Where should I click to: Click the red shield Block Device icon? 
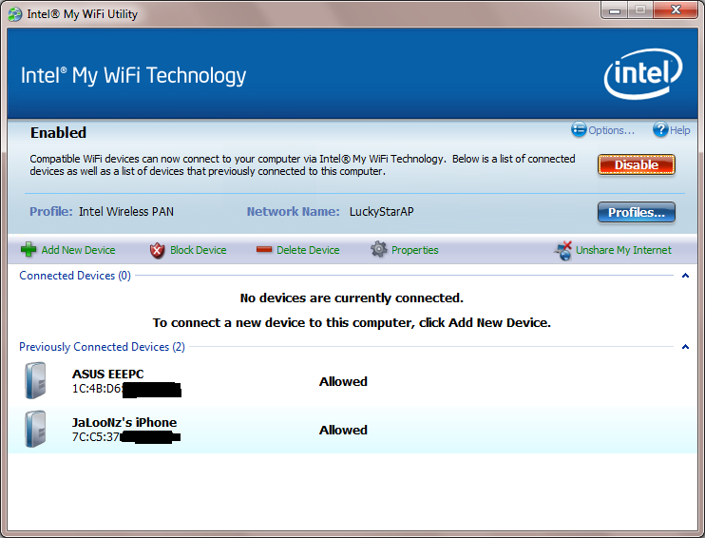(157, 250)
